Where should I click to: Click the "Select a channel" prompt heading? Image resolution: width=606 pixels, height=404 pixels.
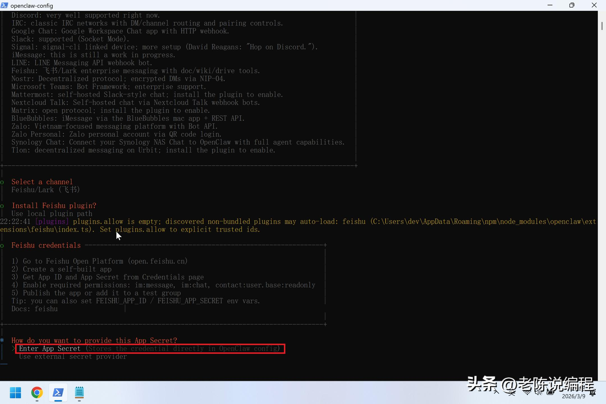42,182
